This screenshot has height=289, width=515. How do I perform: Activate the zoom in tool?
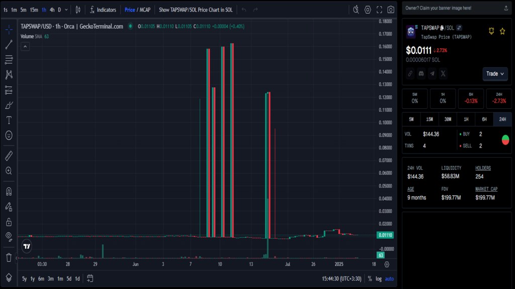pos(9,171)
